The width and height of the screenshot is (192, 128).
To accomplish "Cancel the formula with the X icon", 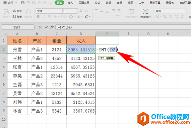I will (40, 27).
